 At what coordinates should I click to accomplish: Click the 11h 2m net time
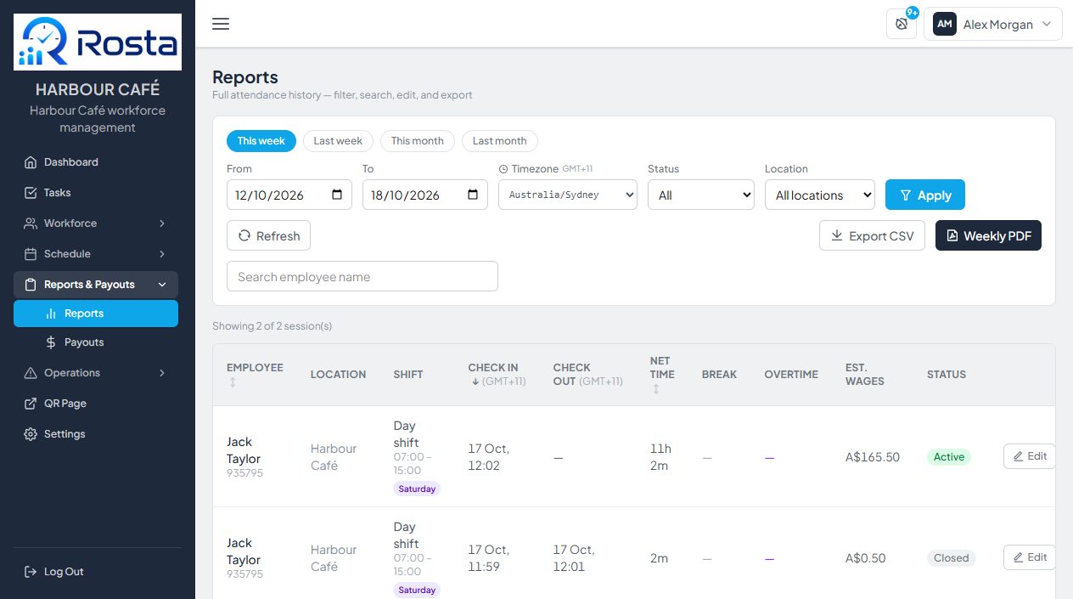click(x=660, y=456)
